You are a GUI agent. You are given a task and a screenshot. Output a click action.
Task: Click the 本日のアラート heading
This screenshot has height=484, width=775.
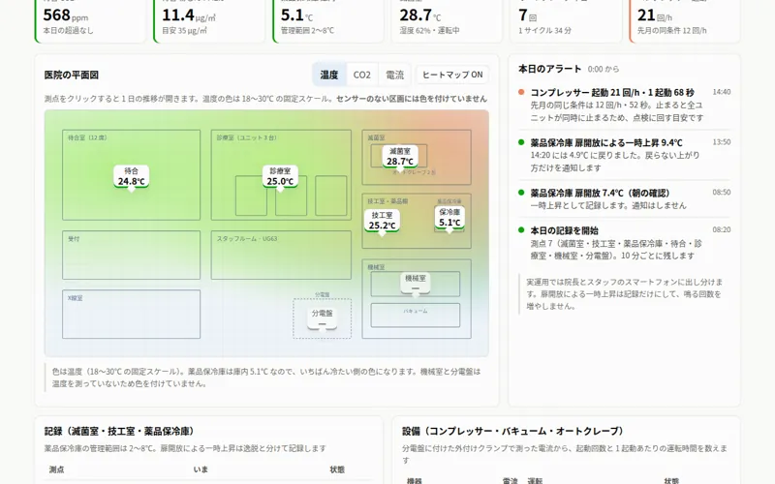[x=549, y=69]
